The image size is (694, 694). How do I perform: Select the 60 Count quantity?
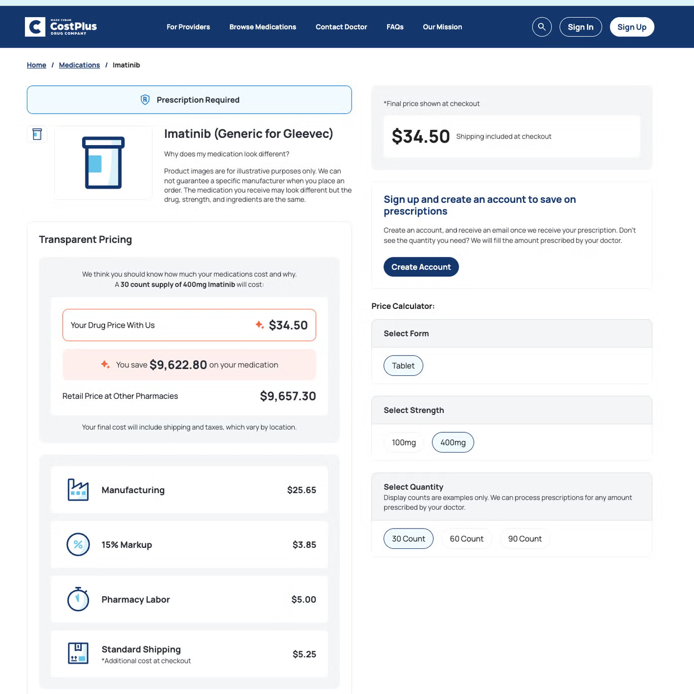point(467,539)
